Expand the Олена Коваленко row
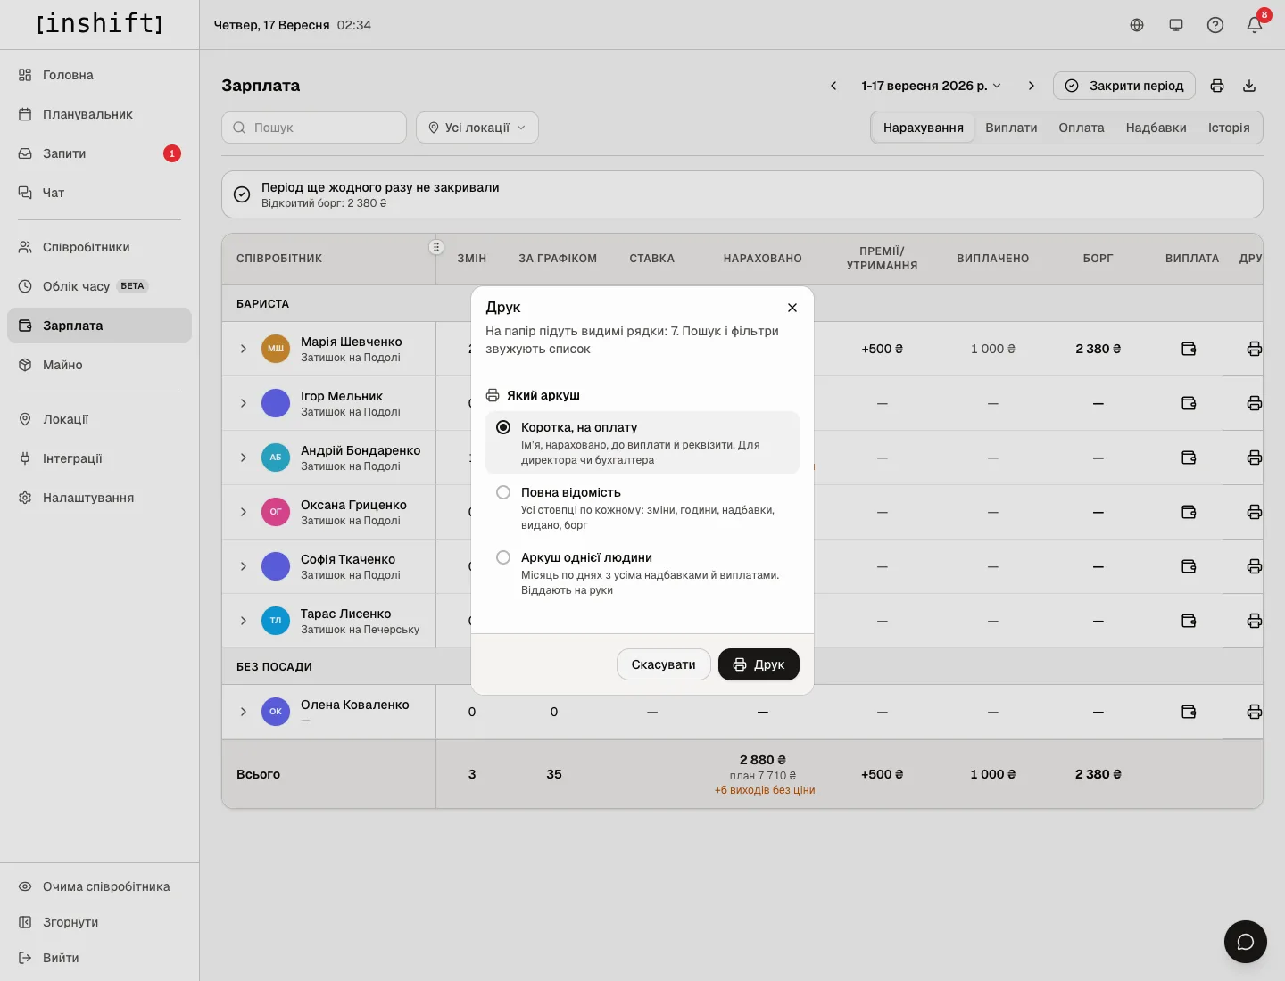Screen dimensions: 1285x981 click(x=244, y=712)
